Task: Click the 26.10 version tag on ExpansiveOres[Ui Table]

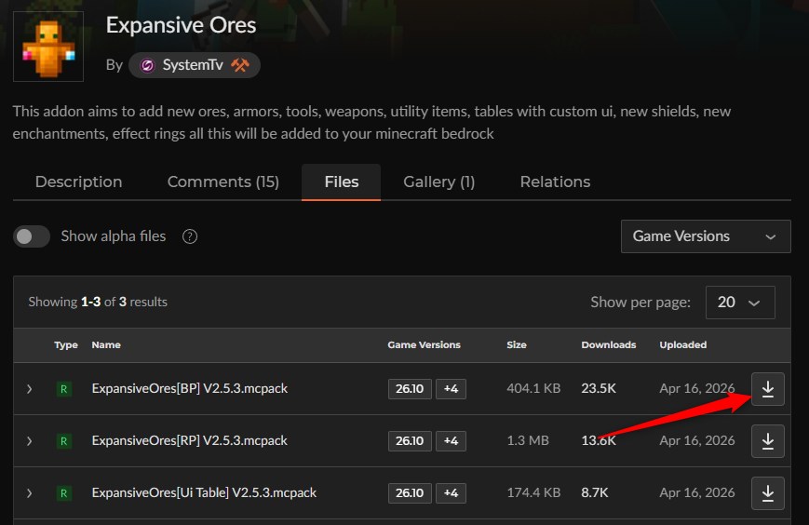Action: pyautogui.click(x=410, y=493)
